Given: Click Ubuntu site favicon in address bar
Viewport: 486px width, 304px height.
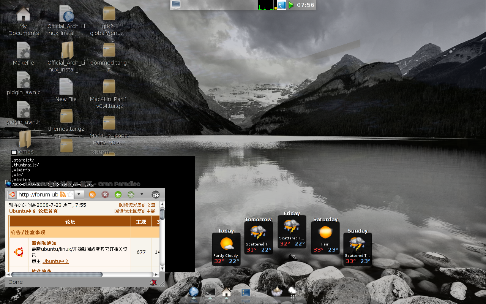Looking at the screenshot, I should [x=12, y=195].
